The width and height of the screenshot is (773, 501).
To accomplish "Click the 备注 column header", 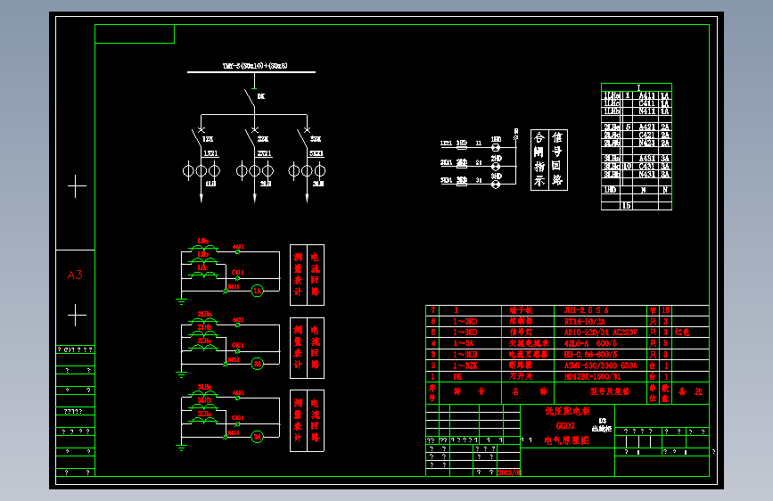I will click(690, 391).
